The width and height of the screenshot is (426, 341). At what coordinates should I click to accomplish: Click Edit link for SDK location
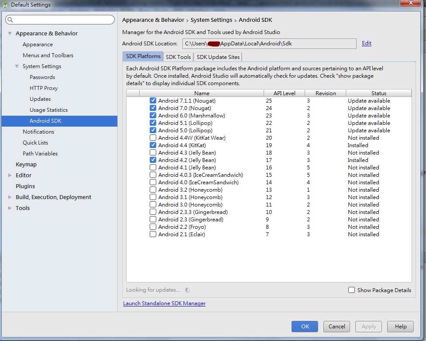click(x=367, y=43)
